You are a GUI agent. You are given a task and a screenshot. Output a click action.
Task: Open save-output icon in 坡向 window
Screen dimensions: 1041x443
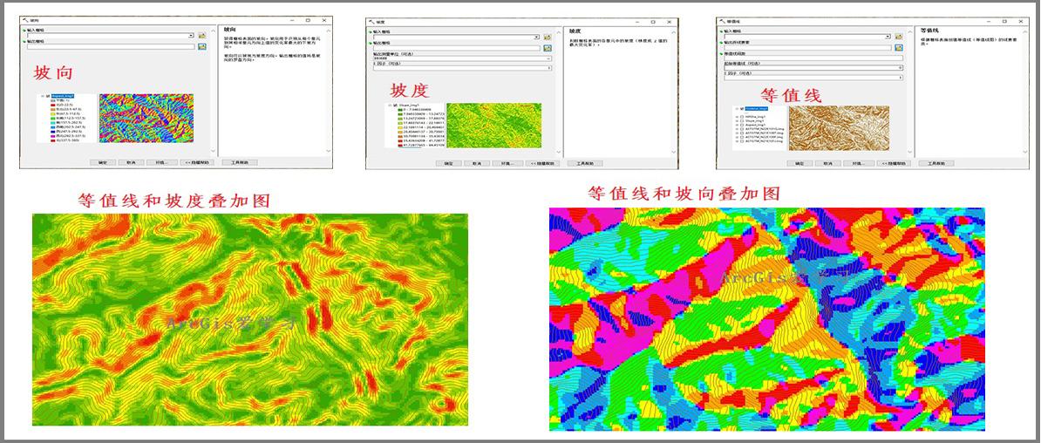pyautogui.click(x=201, y=46)
